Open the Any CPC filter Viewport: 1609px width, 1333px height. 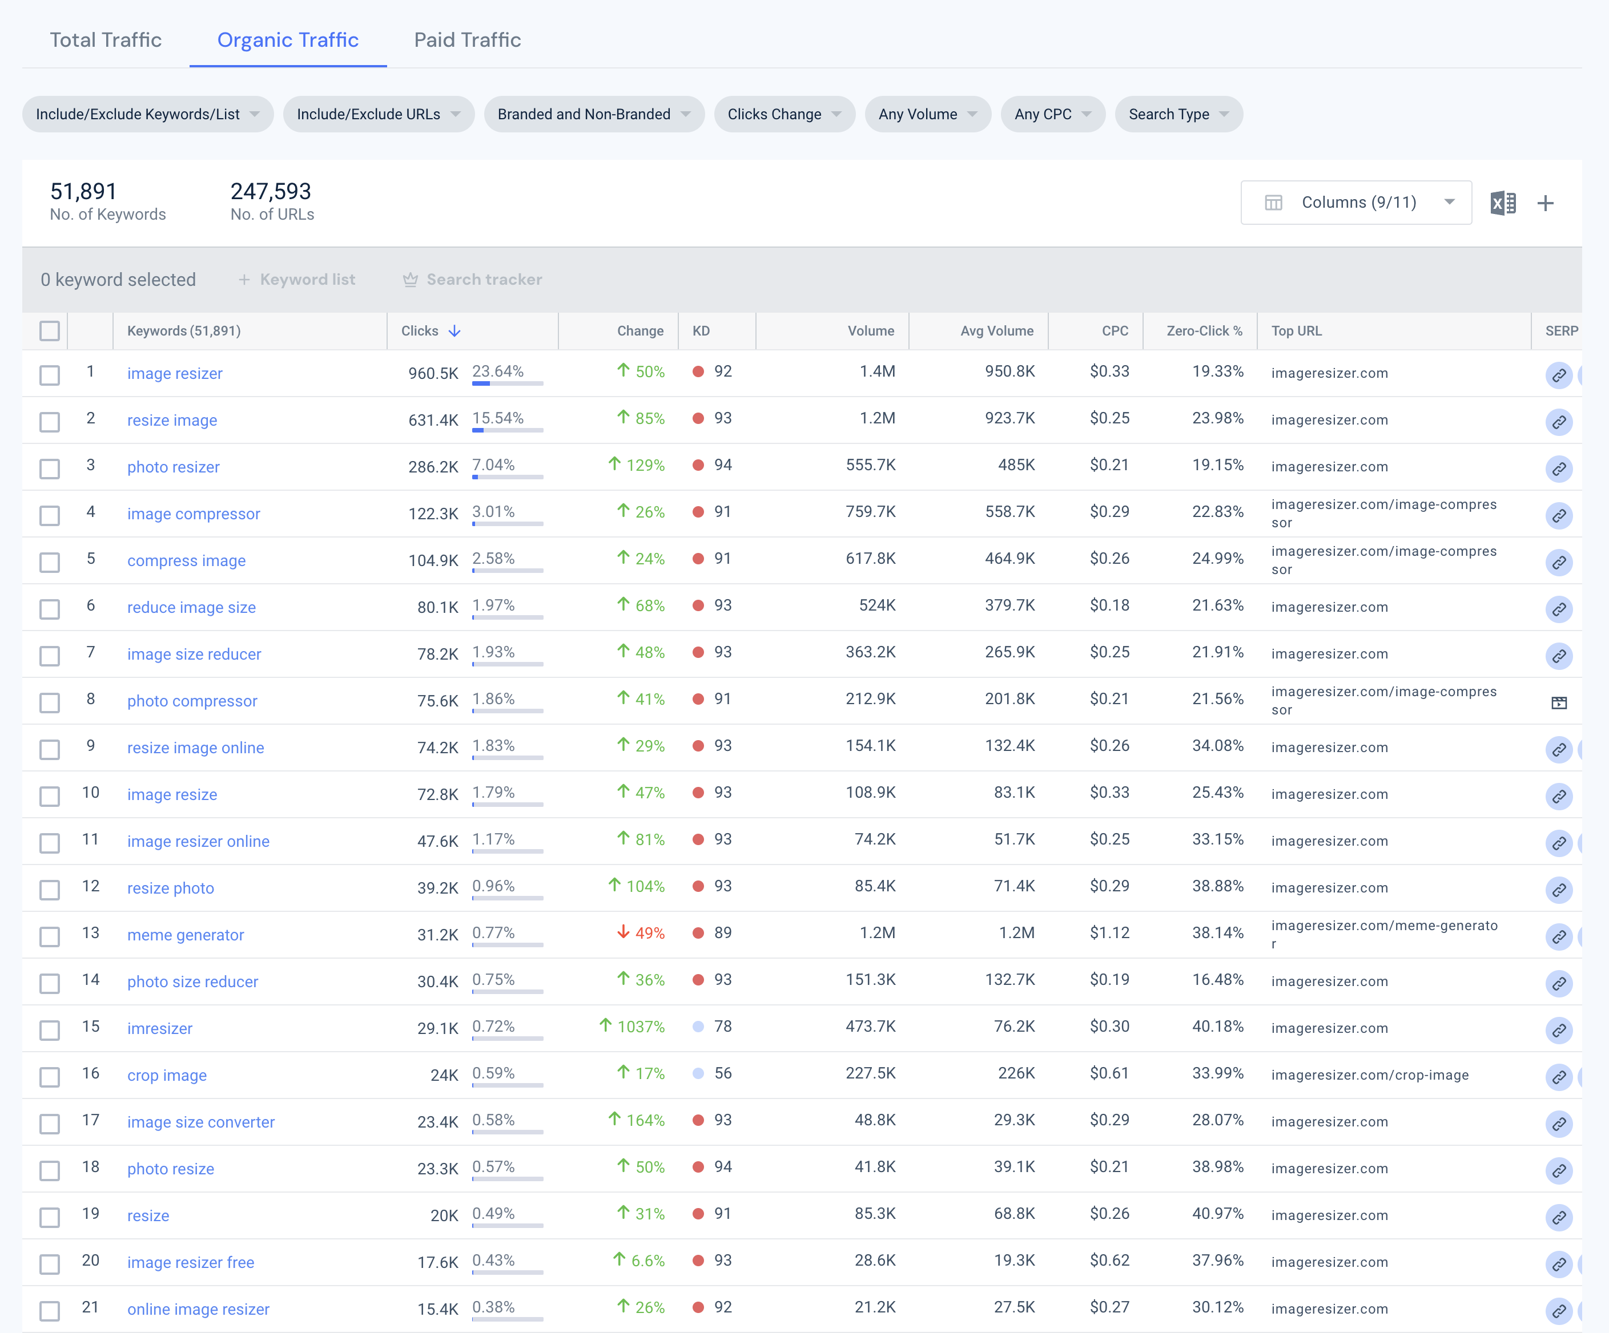[1053, 114]
